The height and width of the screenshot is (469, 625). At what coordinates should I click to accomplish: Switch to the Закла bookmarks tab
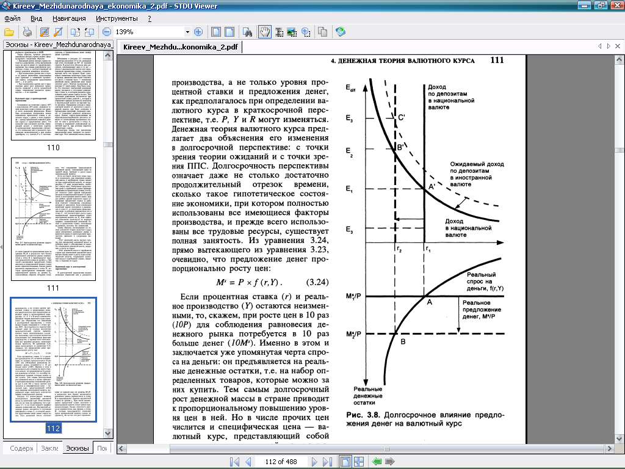(x=49, y=448)
